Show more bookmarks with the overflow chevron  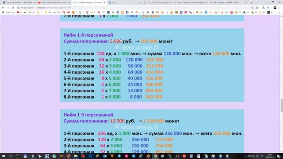point(279,12)
